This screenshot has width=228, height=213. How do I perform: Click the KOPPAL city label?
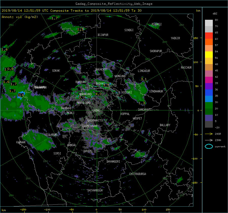pyautogui.click(x=125, y=114)
